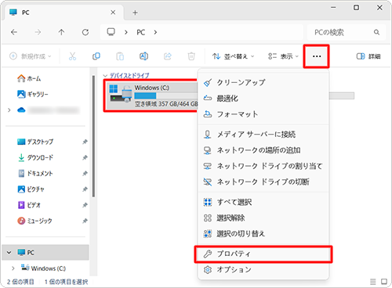
Task: Add a new tab with plus icon
Action: 135,13
